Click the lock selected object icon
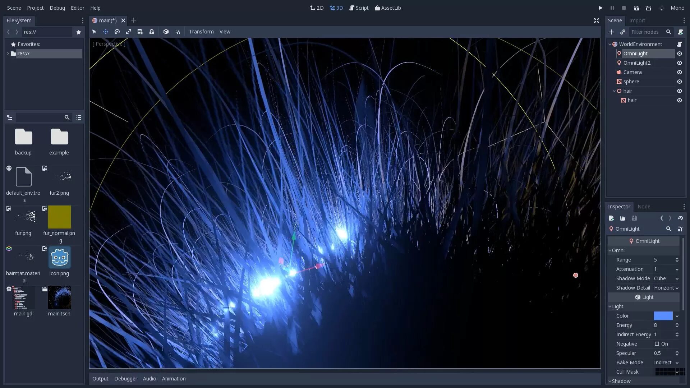The height and width of the screenshot is (388, 690). pyautogui.click(x=152, y=32)
